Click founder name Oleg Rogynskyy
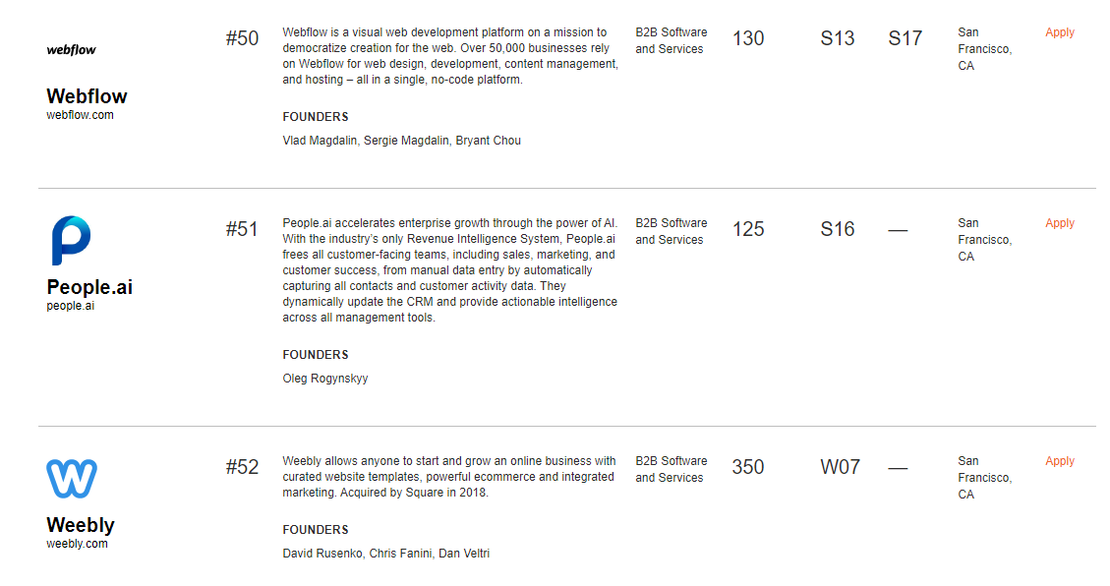 click(x=324, y=379)
